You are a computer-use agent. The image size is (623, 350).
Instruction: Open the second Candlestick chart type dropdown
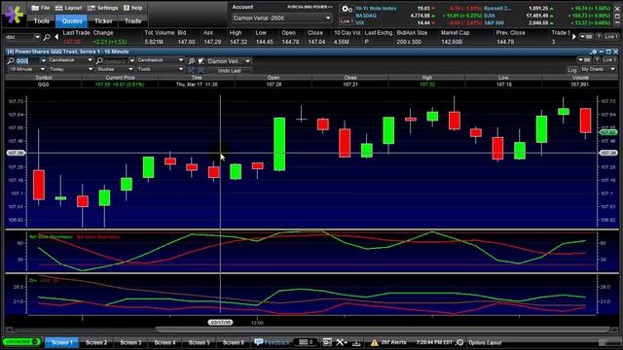click(160, 60)
